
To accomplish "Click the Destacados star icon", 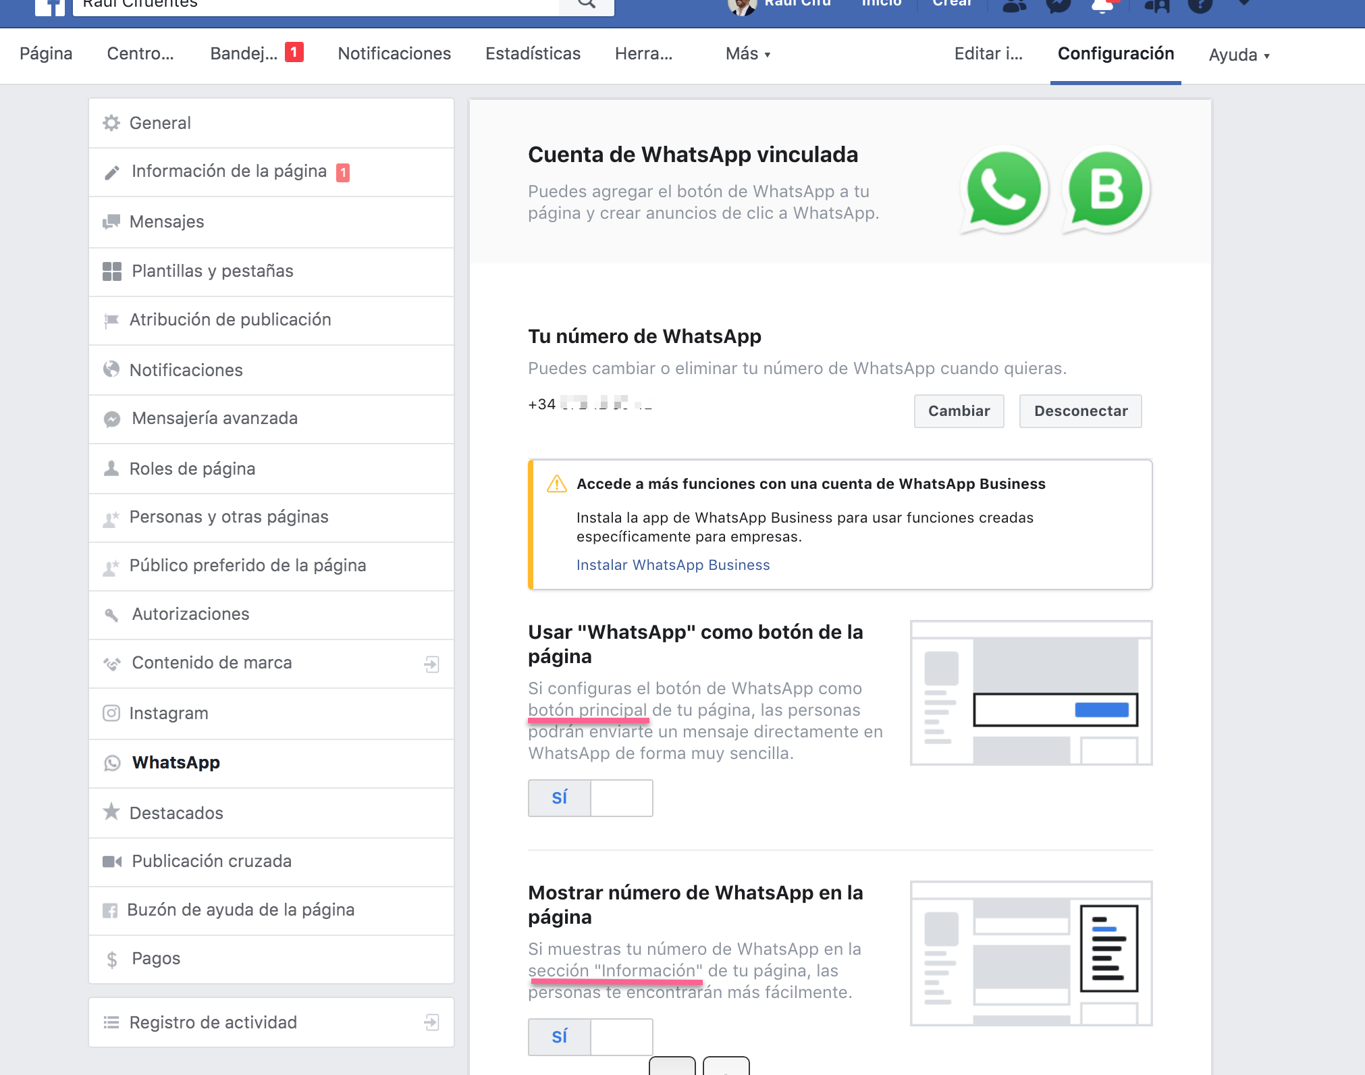I will tap(111, 812).
